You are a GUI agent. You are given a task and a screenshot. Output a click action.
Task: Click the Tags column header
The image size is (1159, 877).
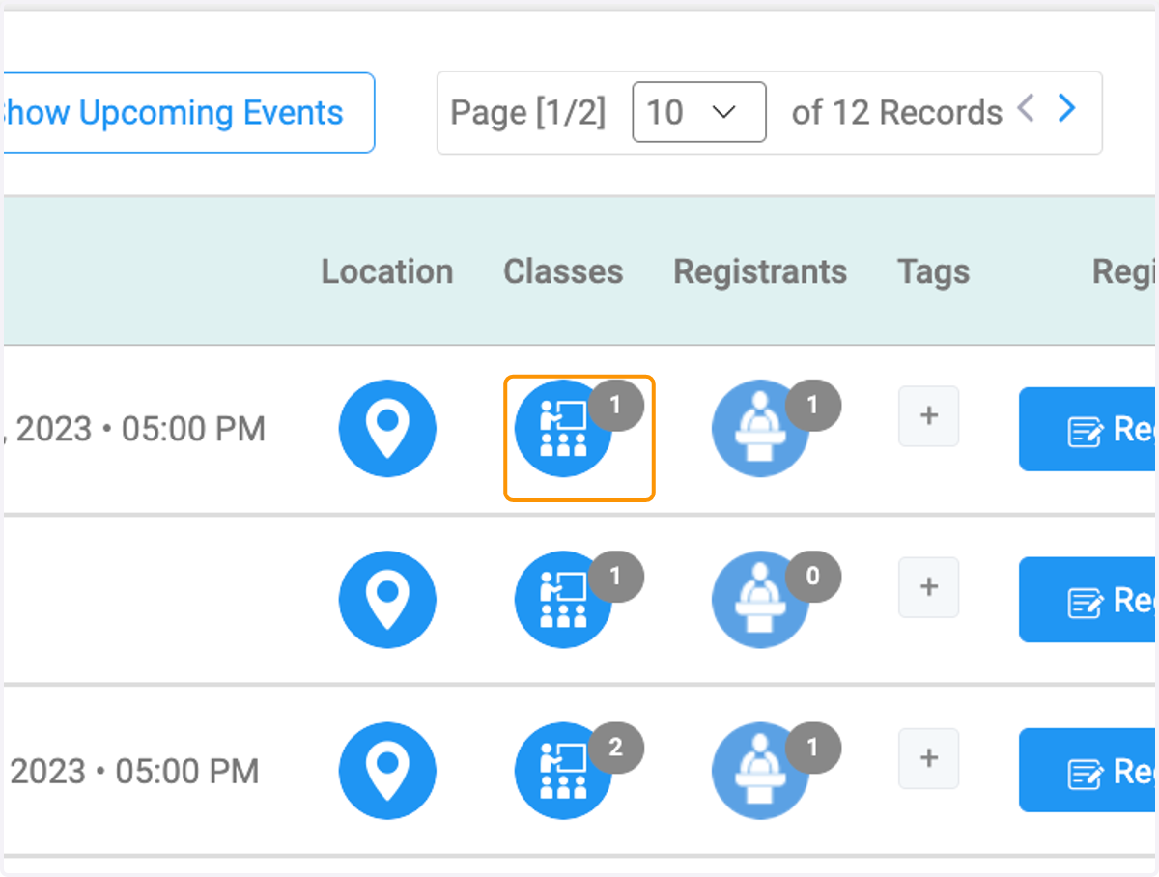point(933,271)
